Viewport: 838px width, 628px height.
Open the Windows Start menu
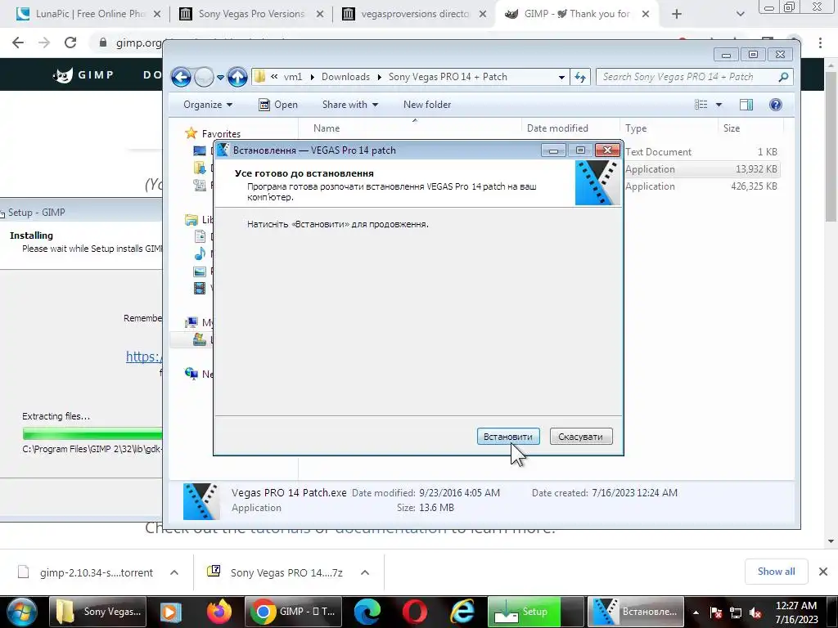click(x=20, y=612)
